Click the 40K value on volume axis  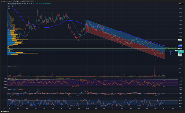tap(180, 69)
